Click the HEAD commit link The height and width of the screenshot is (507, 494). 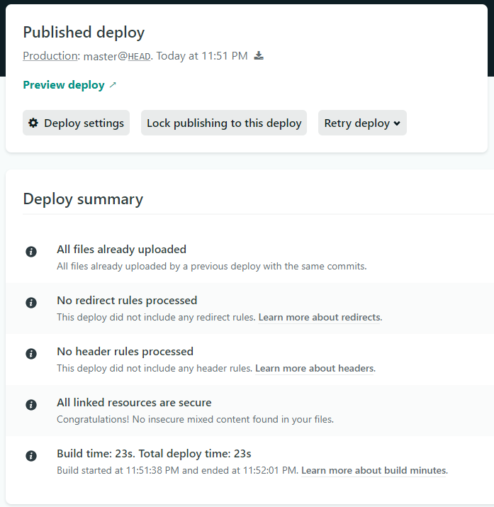(139, 57)
